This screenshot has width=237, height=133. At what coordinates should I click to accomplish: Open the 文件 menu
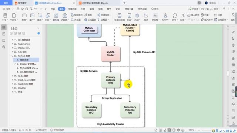click(x=8, y=9)
